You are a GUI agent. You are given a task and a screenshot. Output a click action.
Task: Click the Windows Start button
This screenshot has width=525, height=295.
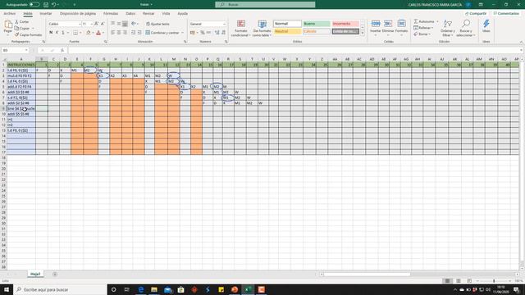7,289
